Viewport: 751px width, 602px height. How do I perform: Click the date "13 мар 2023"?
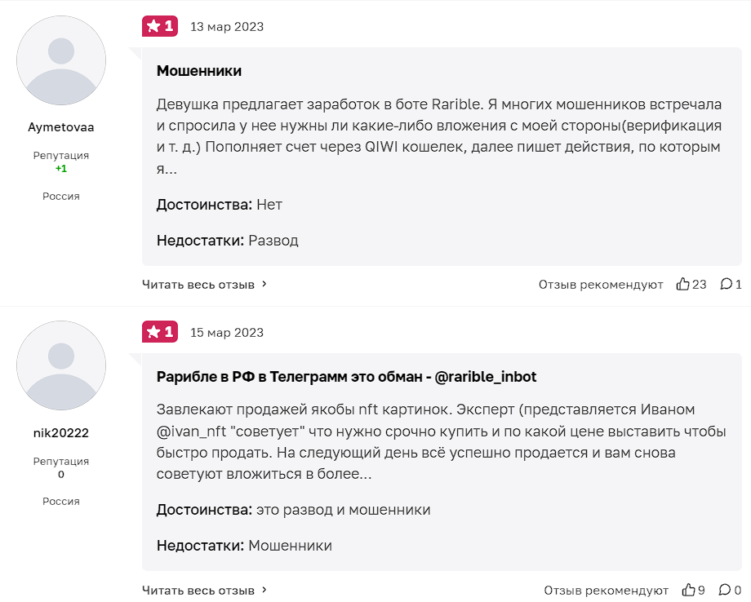(227, 27)
